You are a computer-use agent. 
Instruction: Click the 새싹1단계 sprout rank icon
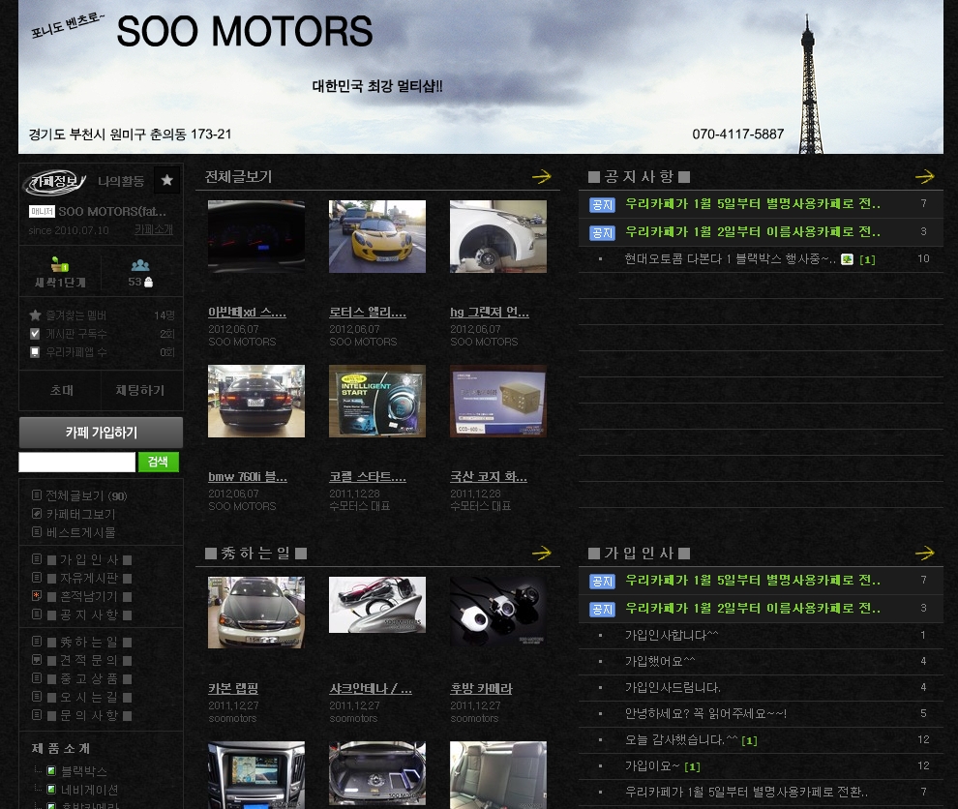tap(60, 265)
